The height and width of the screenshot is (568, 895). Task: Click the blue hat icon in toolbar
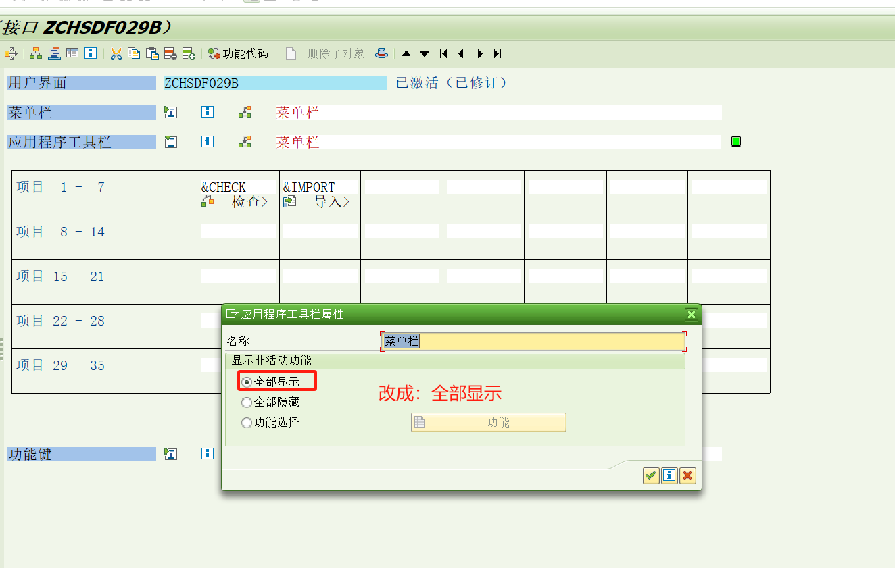pyautogui.click(x=382, y=53)
